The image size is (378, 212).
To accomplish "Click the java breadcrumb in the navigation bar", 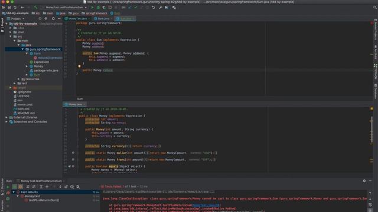I will pyautogui.click(x=61, y=13).
